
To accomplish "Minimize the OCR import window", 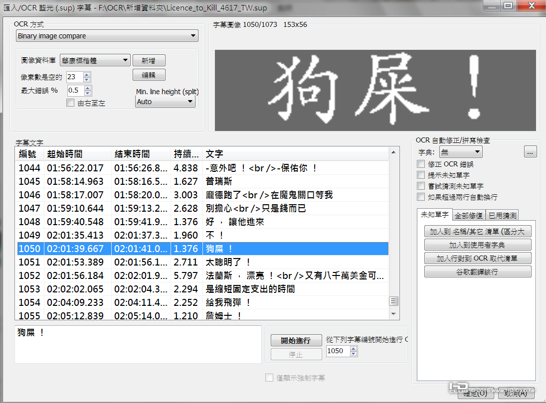I will point(492,5).
